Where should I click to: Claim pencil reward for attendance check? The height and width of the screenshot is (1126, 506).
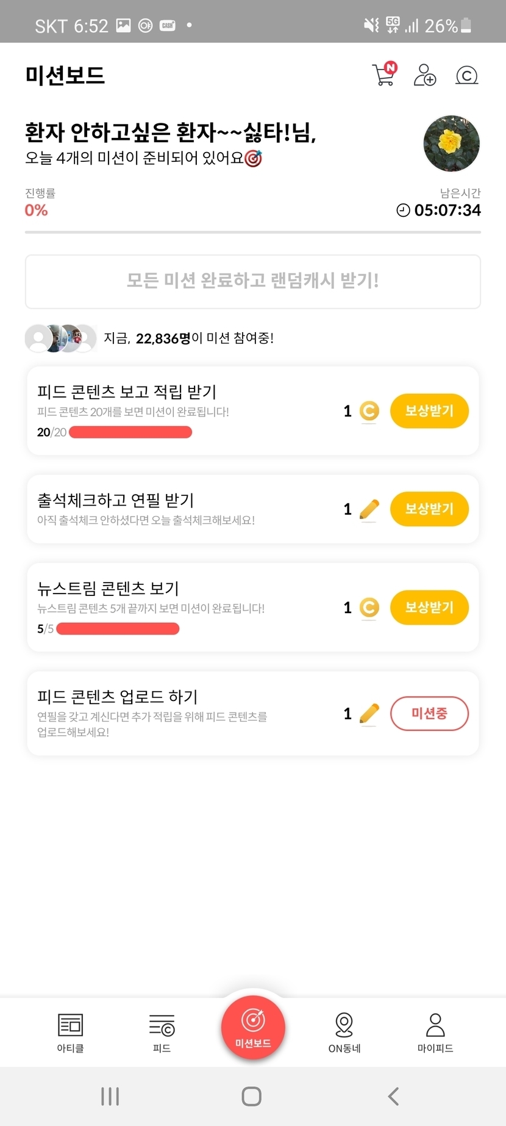(429, 509)
